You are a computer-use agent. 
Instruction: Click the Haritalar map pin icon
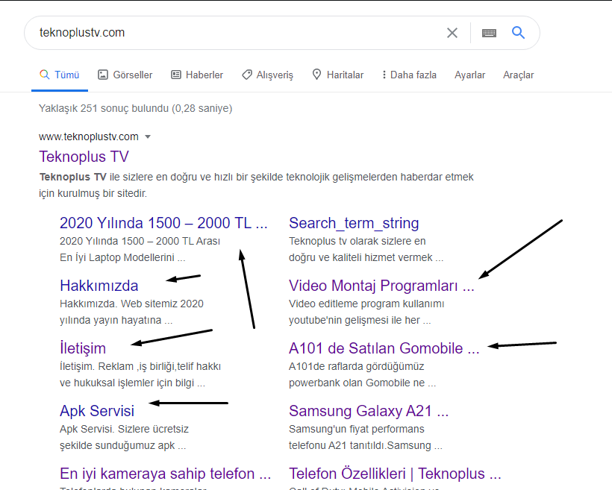[316, 74]
